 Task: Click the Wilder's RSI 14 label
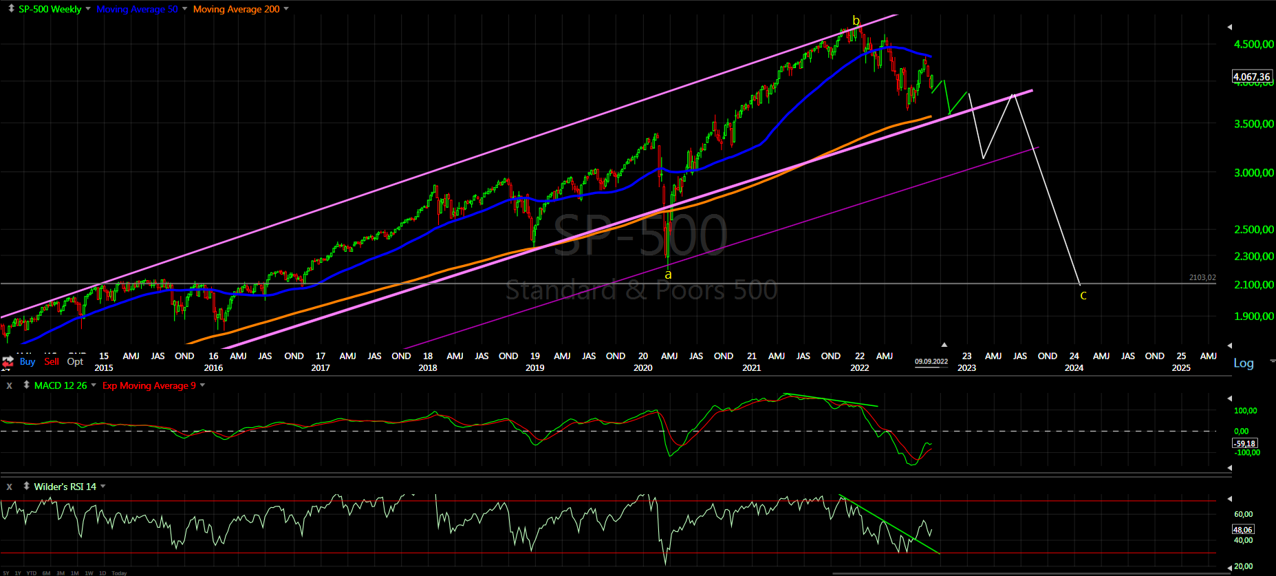[x=65, y=487]
